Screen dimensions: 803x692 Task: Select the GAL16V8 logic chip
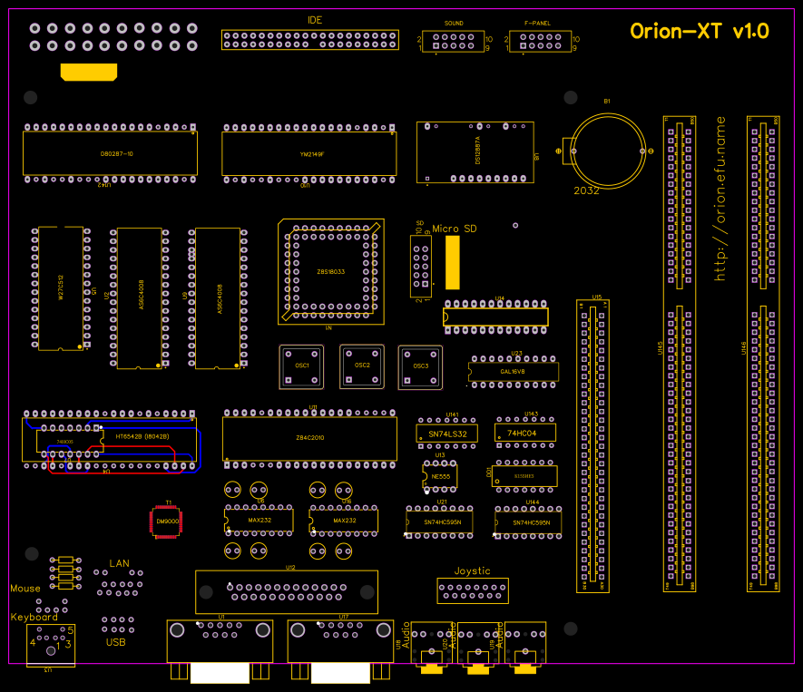pyautogui.click(x=513, y=370)
